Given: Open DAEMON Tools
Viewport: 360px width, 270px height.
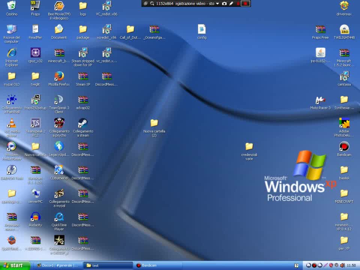Looking at the screenshot, I should tap(12, 169).
